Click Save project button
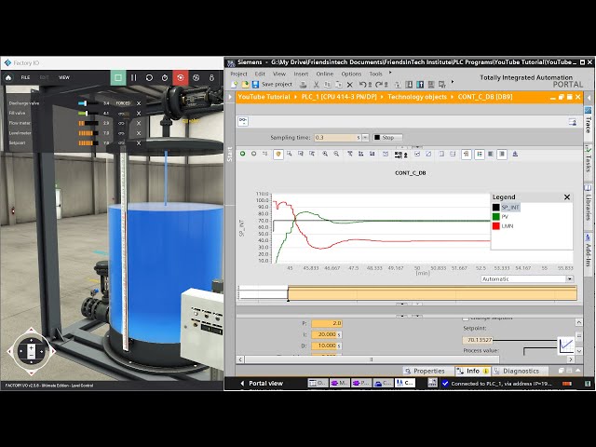 [272, 85]
